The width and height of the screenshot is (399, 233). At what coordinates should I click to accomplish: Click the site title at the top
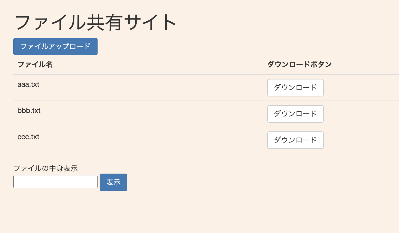click(x=95, y=22)
